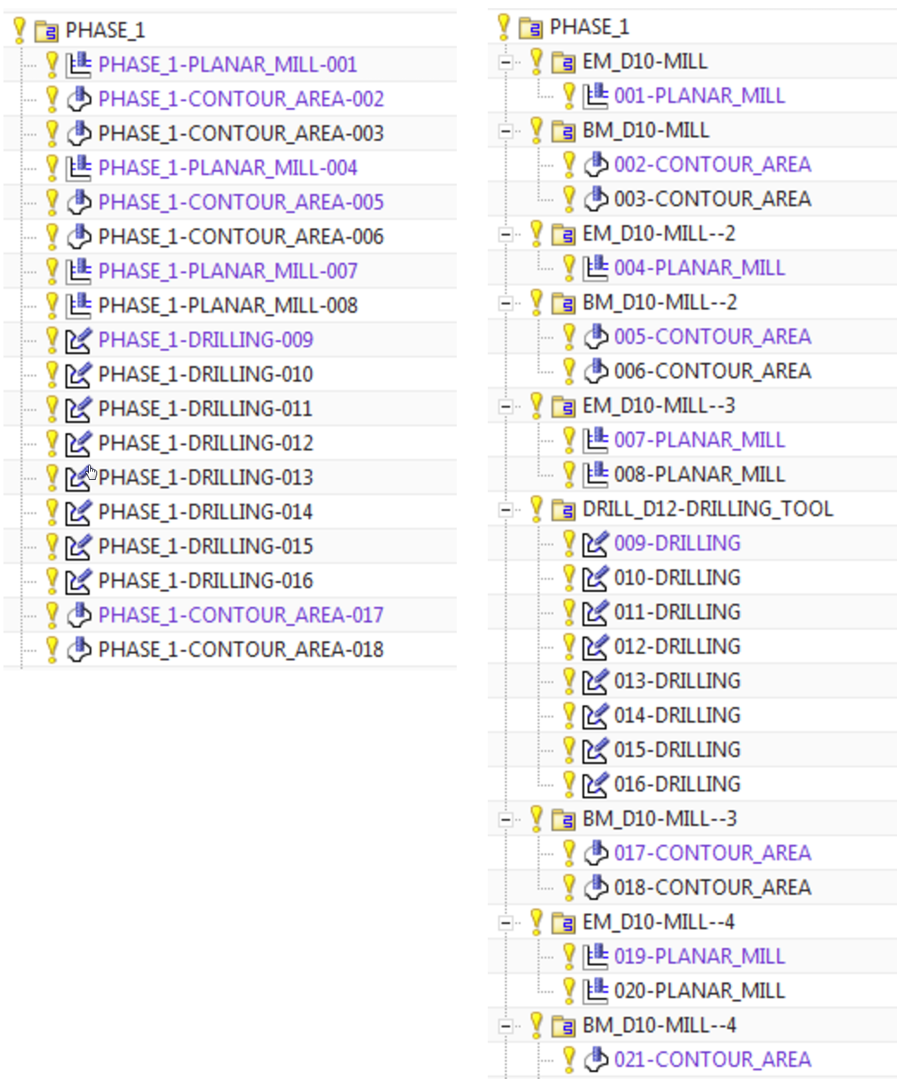Collapse the EM_D10-MILL--4 group

pos(506,923)
